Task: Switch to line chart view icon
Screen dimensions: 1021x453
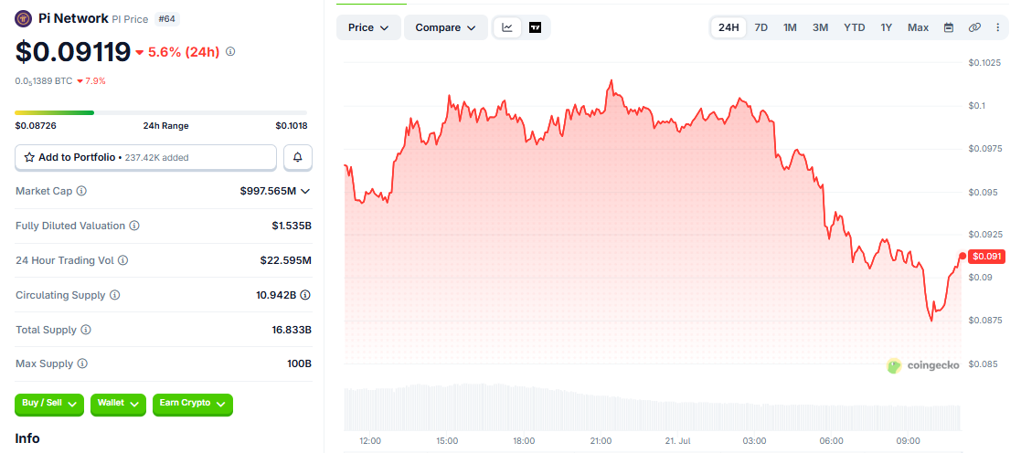Action: [x=507, y=27]
